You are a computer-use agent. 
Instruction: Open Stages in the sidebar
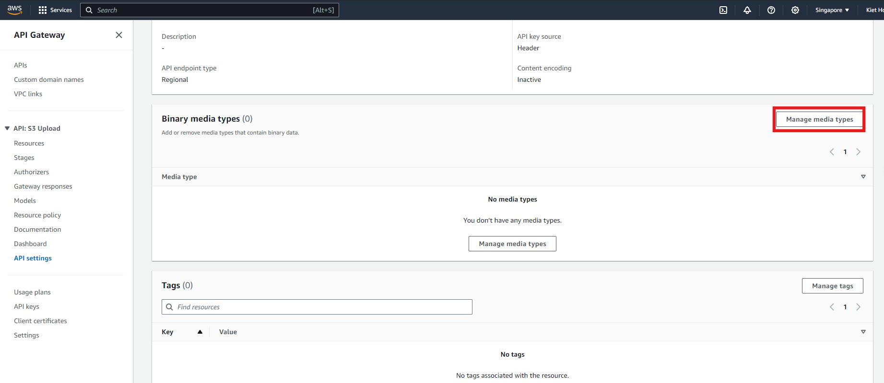click(x=24, y=158)
